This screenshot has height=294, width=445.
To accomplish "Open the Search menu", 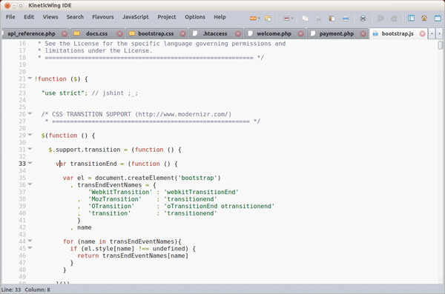I will pyautogui.click(x=75, y=17).
